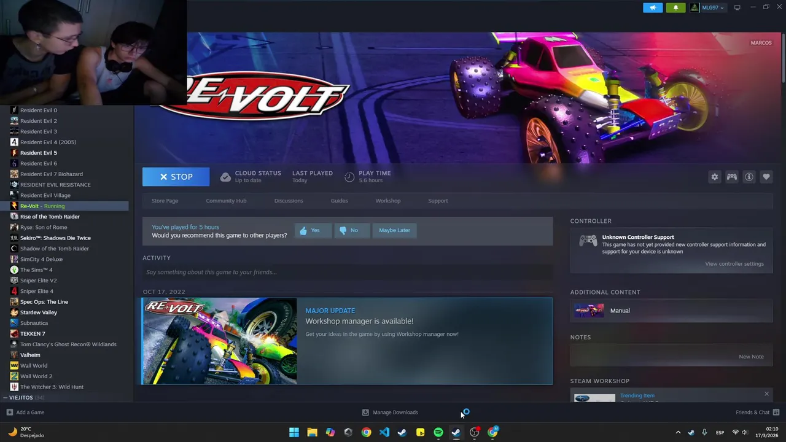Click the Cloud Status icon

[225, 177]
